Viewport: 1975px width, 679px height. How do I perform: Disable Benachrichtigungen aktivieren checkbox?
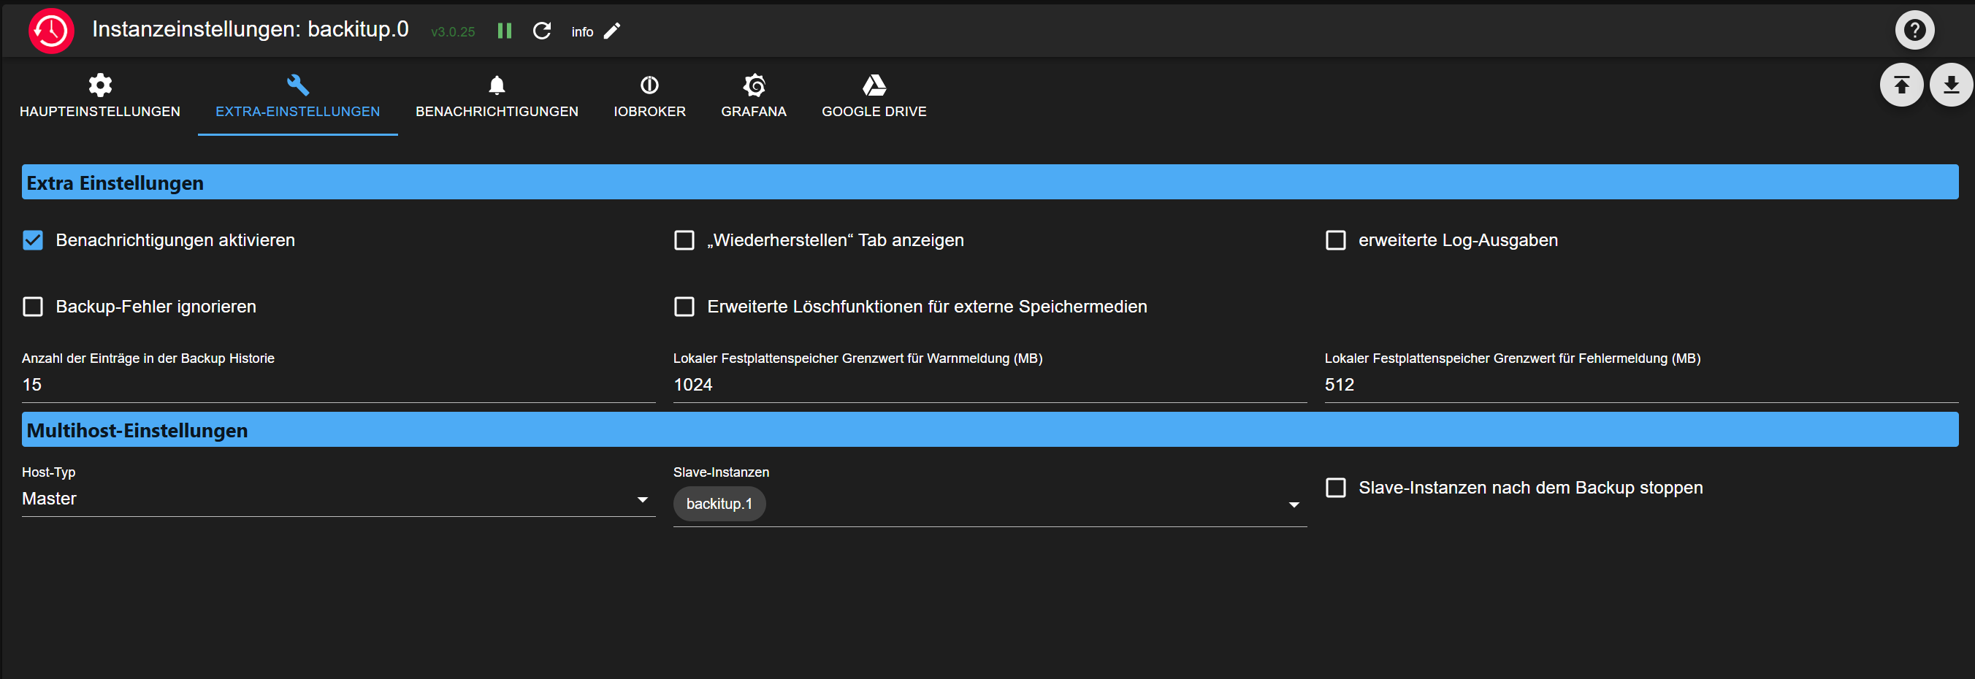pyautogui.click(x=33, y=241)
